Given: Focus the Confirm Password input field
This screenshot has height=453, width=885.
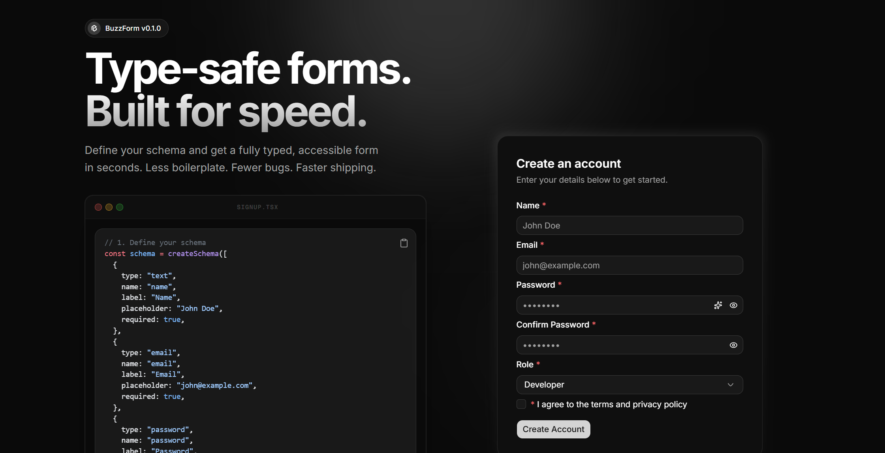Looking at the screenshot, I should 629,345.
